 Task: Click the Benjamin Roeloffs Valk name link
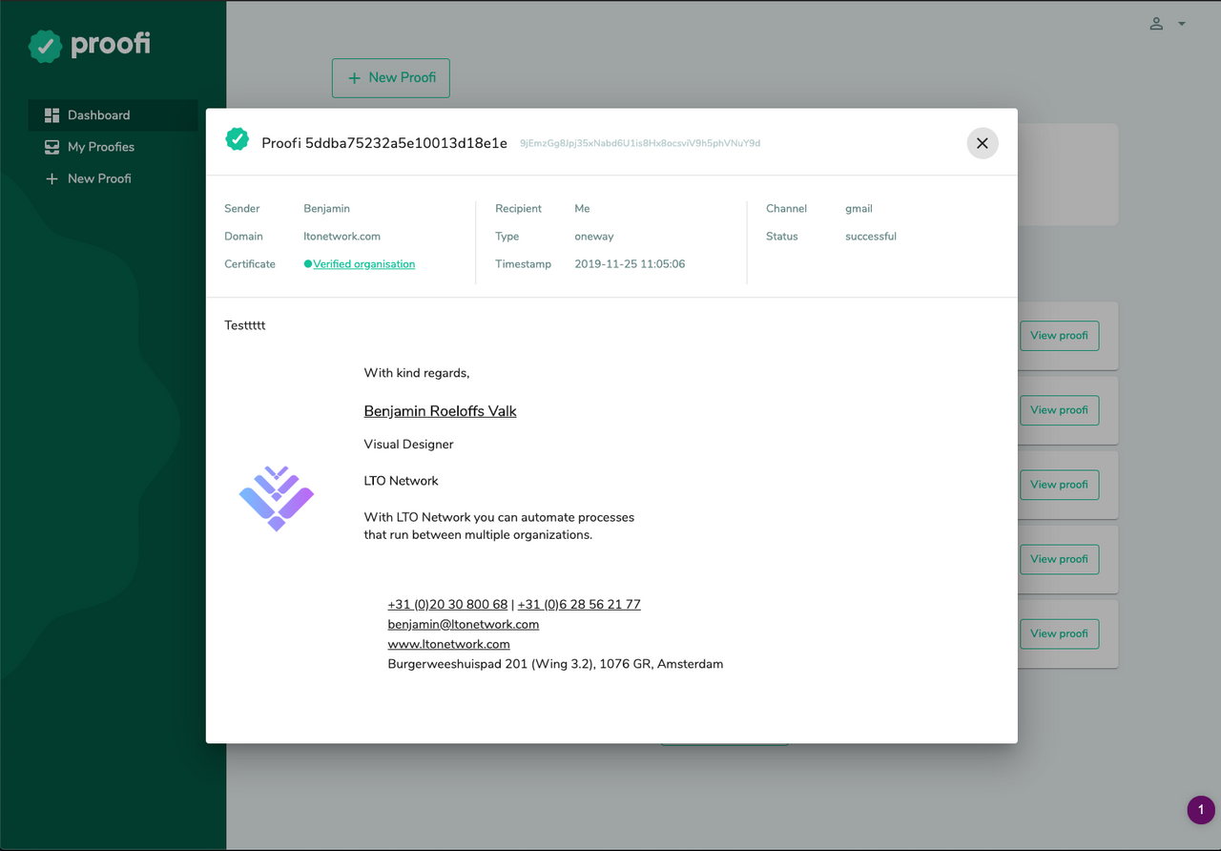pos(440,411)
